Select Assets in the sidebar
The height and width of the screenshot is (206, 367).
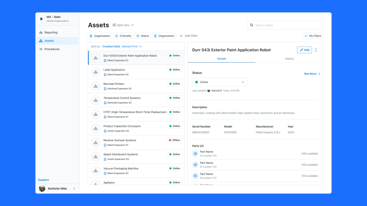point(57,41)
